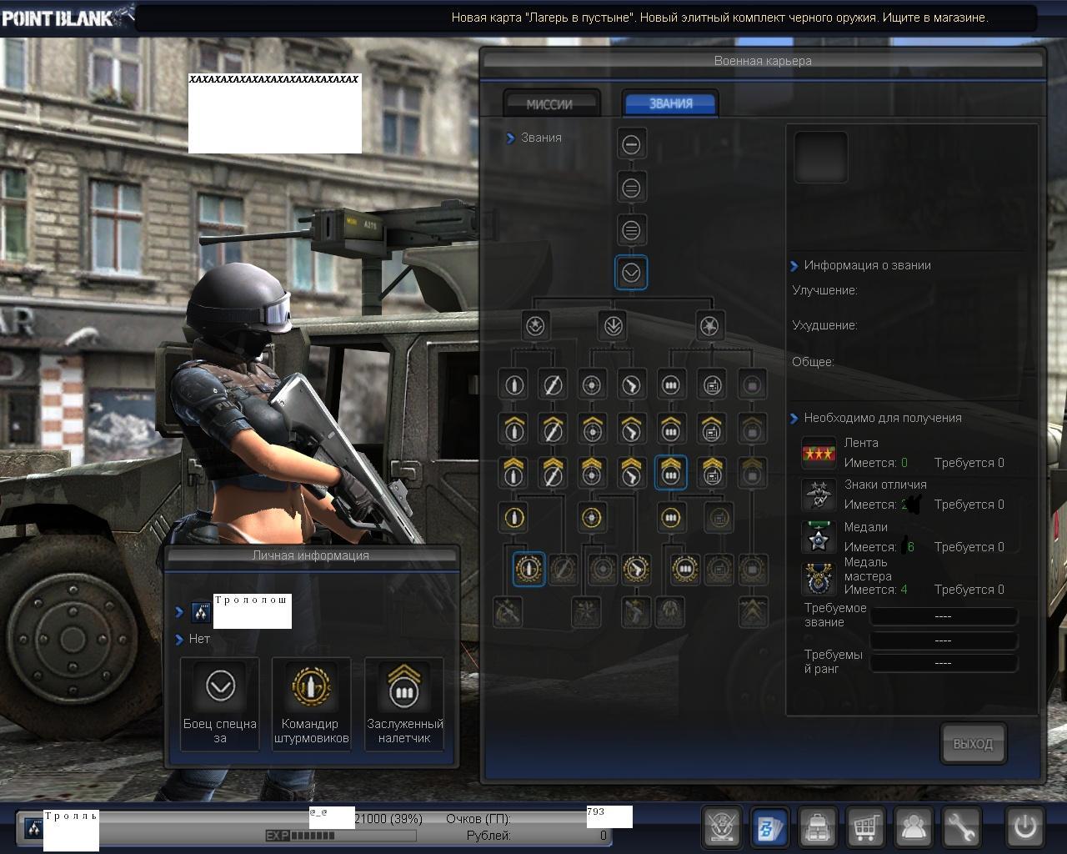
Task: Select the single-bar rank at the tree top
Action: pos(631,144)
